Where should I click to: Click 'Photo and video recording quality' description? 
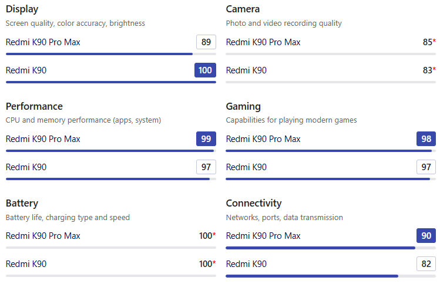pos(284,23)
